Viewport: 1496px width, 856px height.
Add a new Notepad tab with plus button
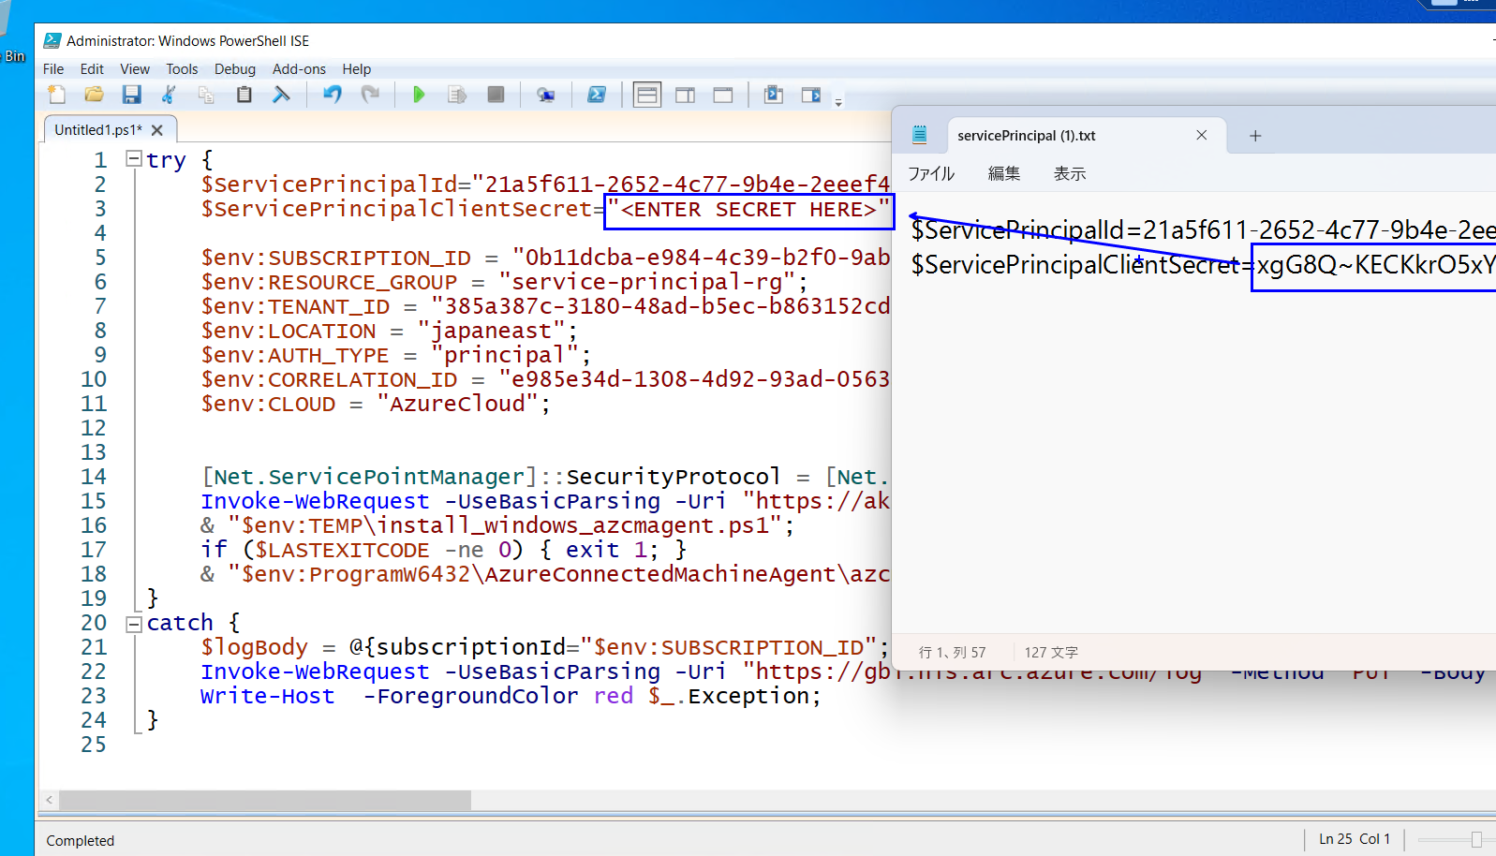(x=1255, y=136)
